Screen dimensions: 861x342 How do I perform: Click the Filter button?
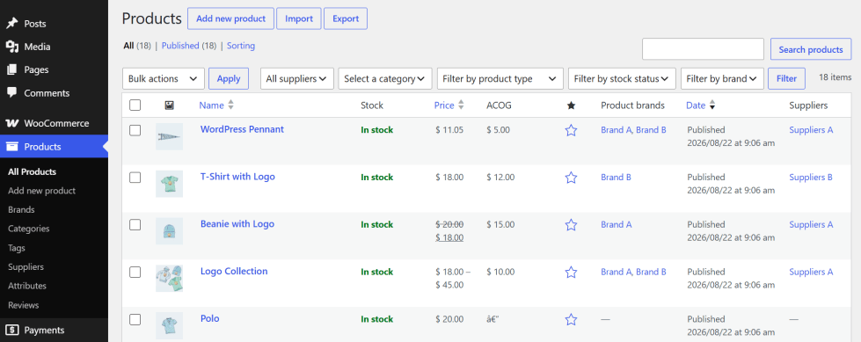(x=786, y=78)
